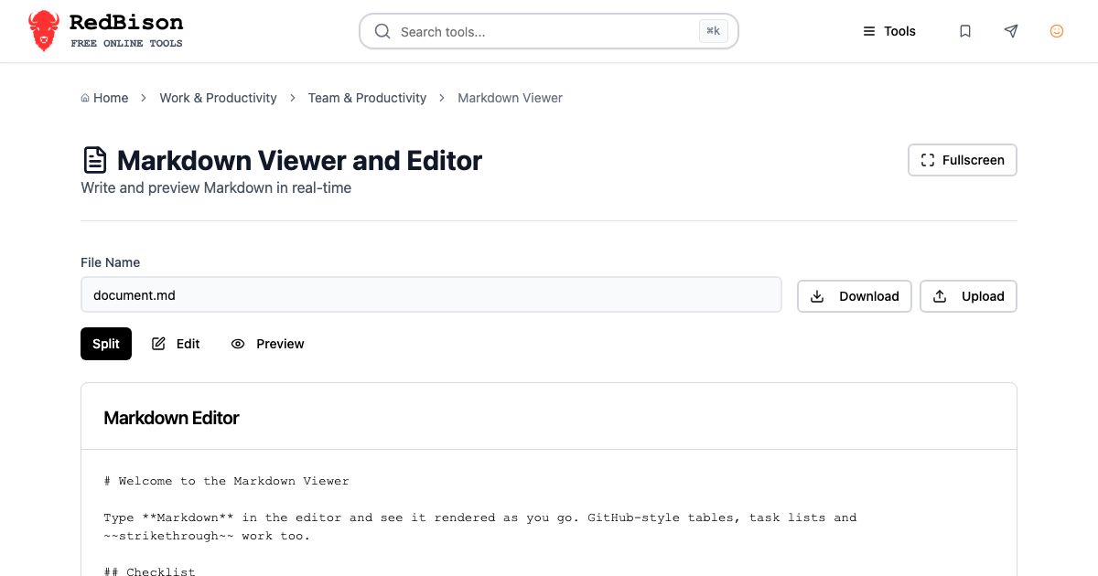The width and height of the screenshot is (1098, 576).
Task: Click the orange smiley face icon
Action: [x=1057, y=31]
